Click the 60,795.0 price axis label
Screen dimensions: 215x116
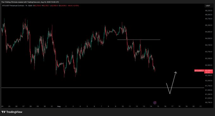[209, 102]
